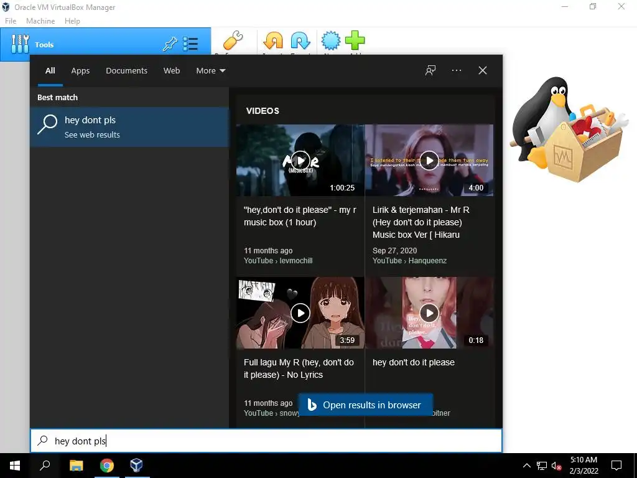Click the network status tray icon
Image resolution: width=637 pixels, height=478 pixels.
click(x=542, y=466)
